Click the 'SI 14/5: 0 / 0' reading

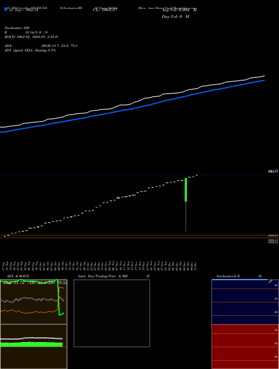pos(36,32)
